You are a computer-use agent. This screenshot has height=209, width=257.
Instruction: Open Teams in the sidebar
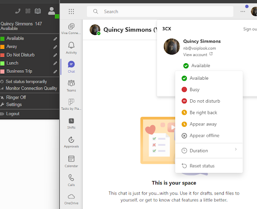[x=71, y=86]
